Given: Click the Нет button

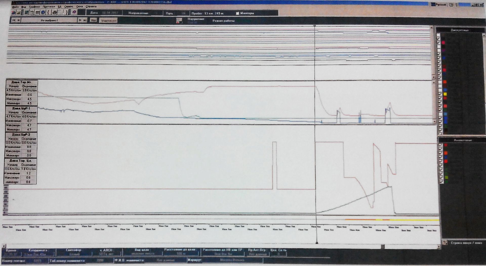Looking at the screenshot, I should tap(93, 20).
